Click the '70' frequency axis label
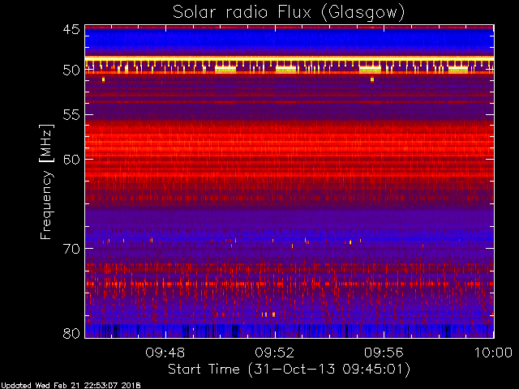519x389 pixels. 71,249
